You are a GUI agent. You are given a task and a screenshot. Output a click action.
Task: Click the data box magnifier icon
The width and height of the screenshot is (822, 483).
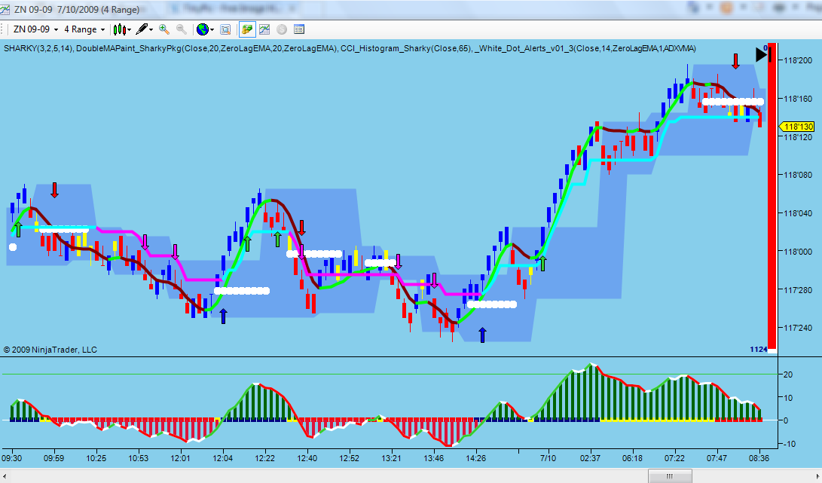point(225,29)
